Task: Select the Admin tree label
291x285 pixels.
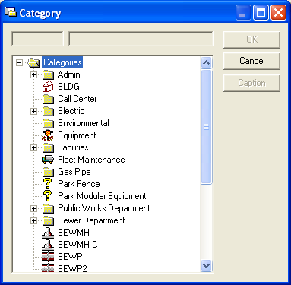Action: click(x=69, y=74)
